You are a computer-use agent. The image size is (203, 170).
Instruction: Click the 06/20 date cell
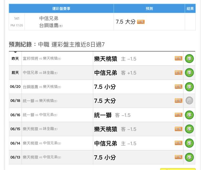pyautogui.click(x=15, y=87)
